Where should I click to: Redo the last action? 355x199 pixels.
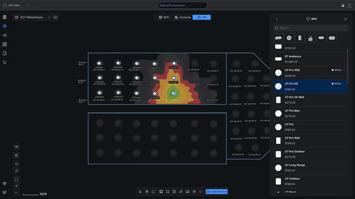[17, 171]
